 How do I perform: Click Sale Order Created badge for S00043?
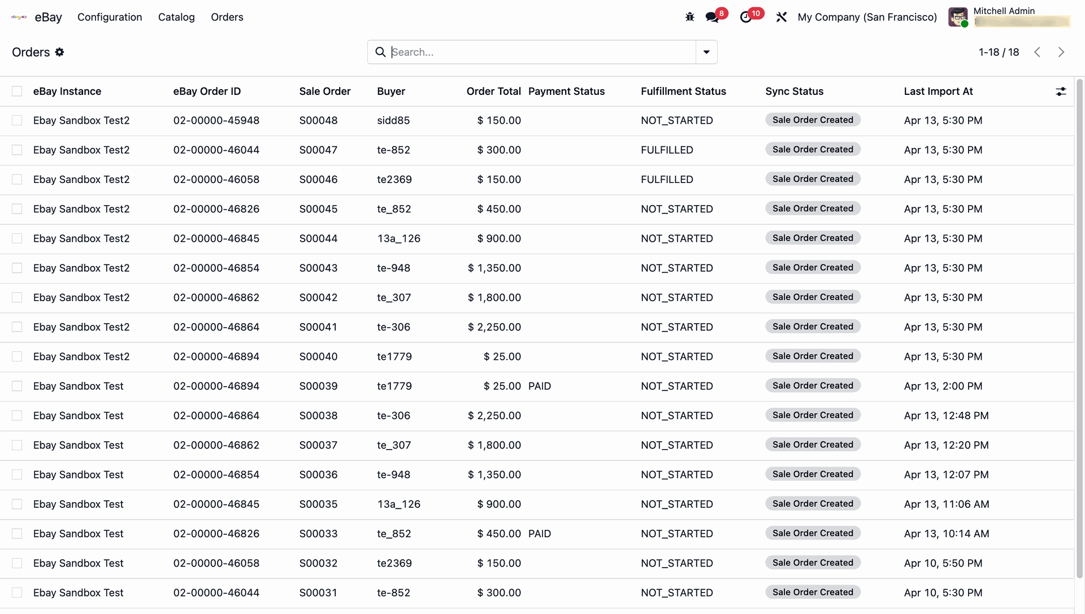point(813,267)
